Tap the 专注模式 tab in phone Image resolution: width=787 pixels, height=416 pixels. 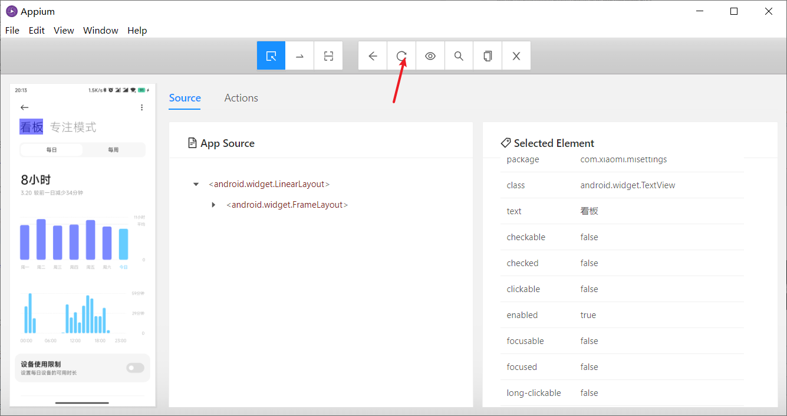point(73,127)
